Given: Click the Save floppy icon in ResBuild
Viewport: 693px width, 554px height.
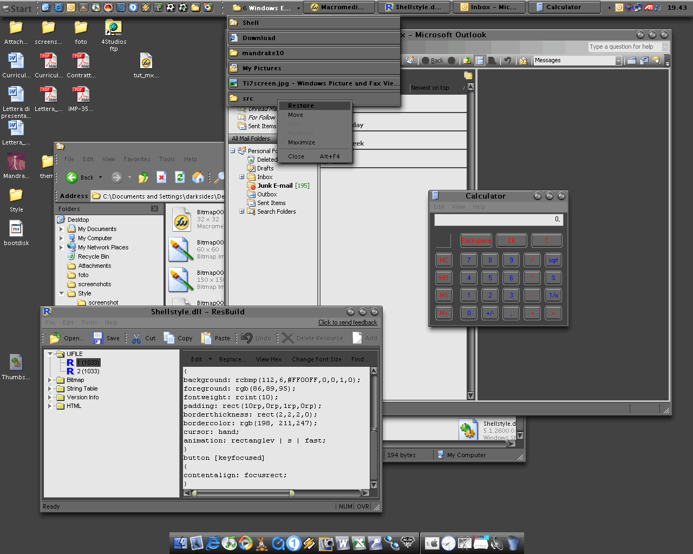Looking at the screenshot, I should [97, 338].
